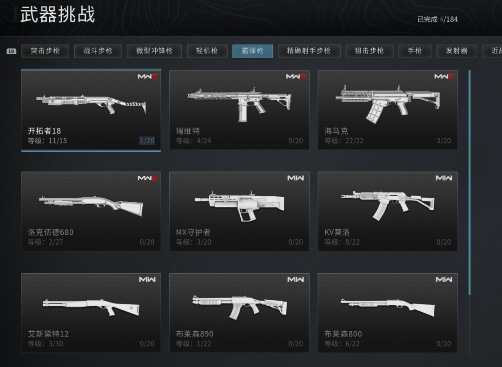Viewport: 502px width, 367px height.
Task: Choose the 海马克 shotgun card
Action: [387, 109]
